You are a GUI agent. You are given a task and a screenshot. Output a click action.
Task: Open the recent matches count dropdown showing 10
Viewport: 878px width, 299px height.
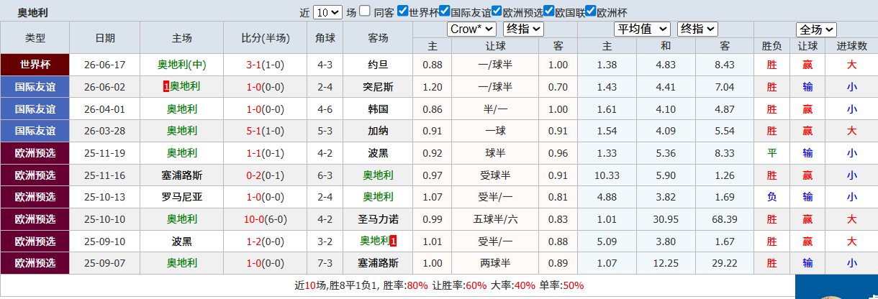click(x=328, y=11)
